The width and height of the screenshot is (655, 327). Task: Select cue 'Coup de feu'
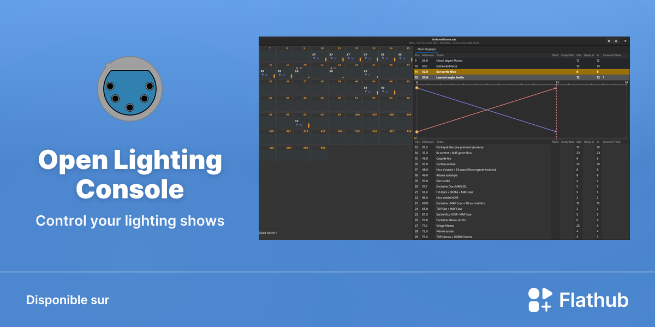pos(521,159)
